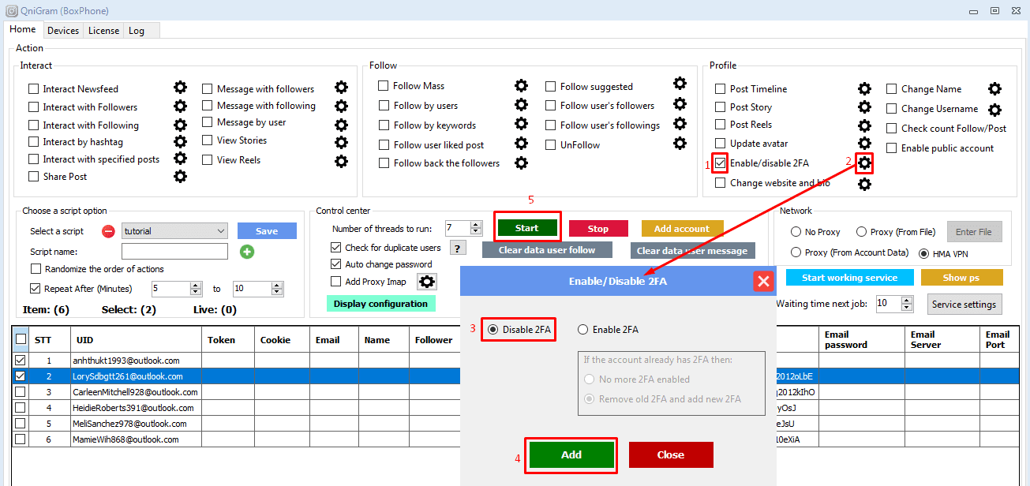This screenshot has height=486, width=1030.
Task: Select the Enable 2FA radio option
Action: click(583, 330)
